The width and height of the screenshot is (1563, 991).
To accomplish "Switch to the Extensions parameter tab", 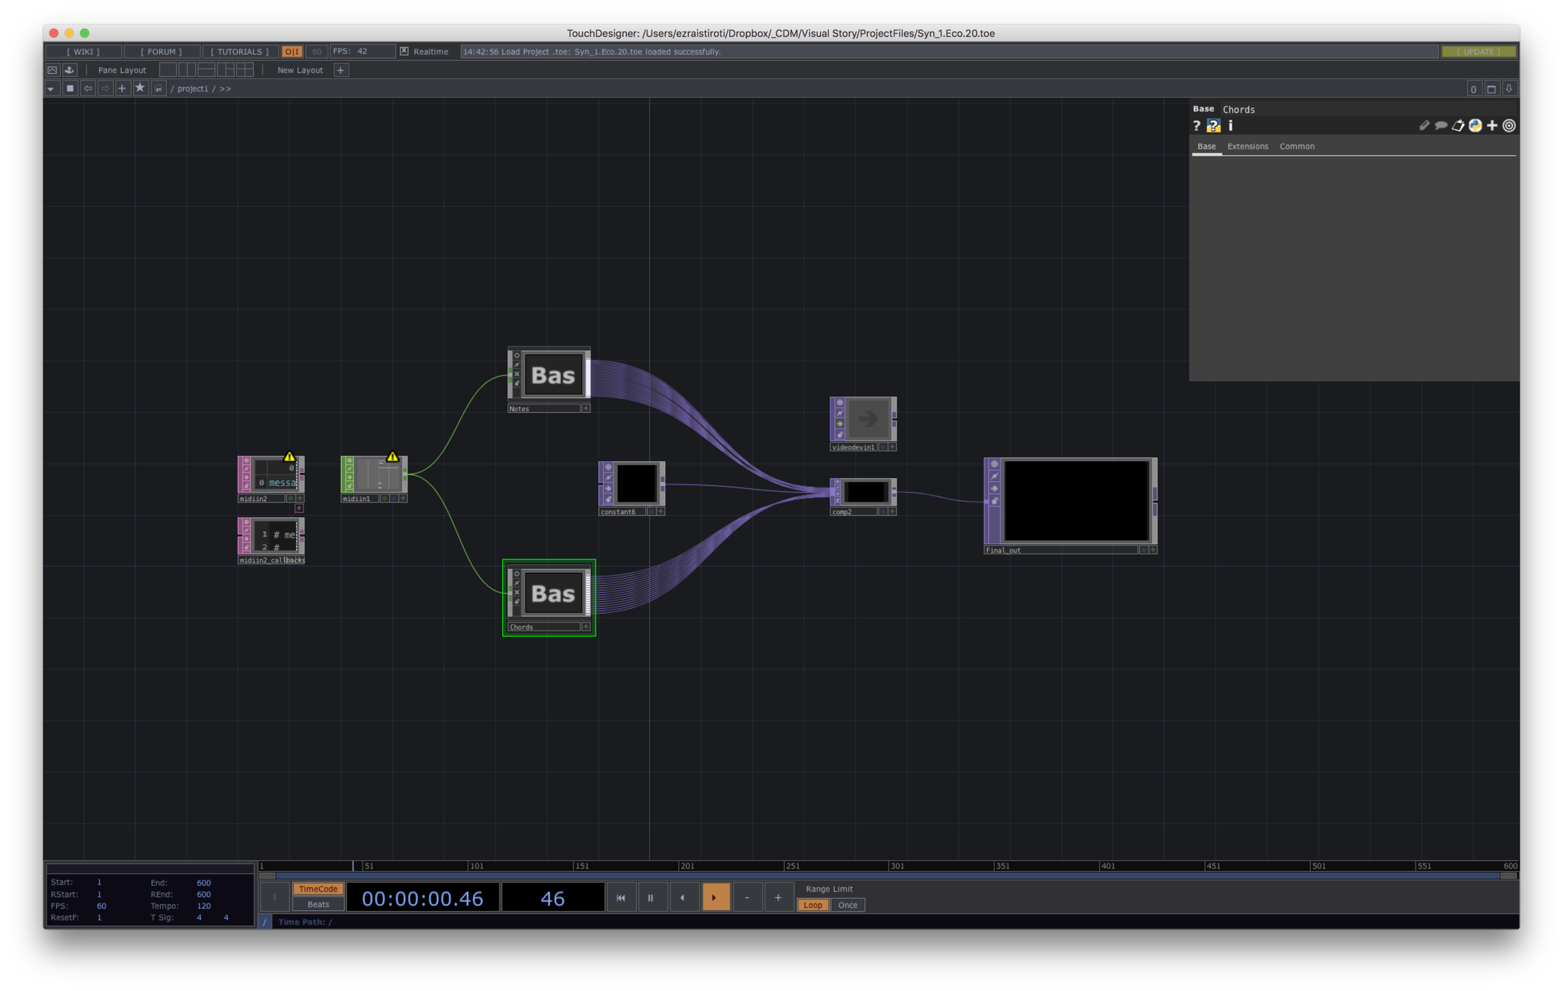I will tap(1247, 147).
